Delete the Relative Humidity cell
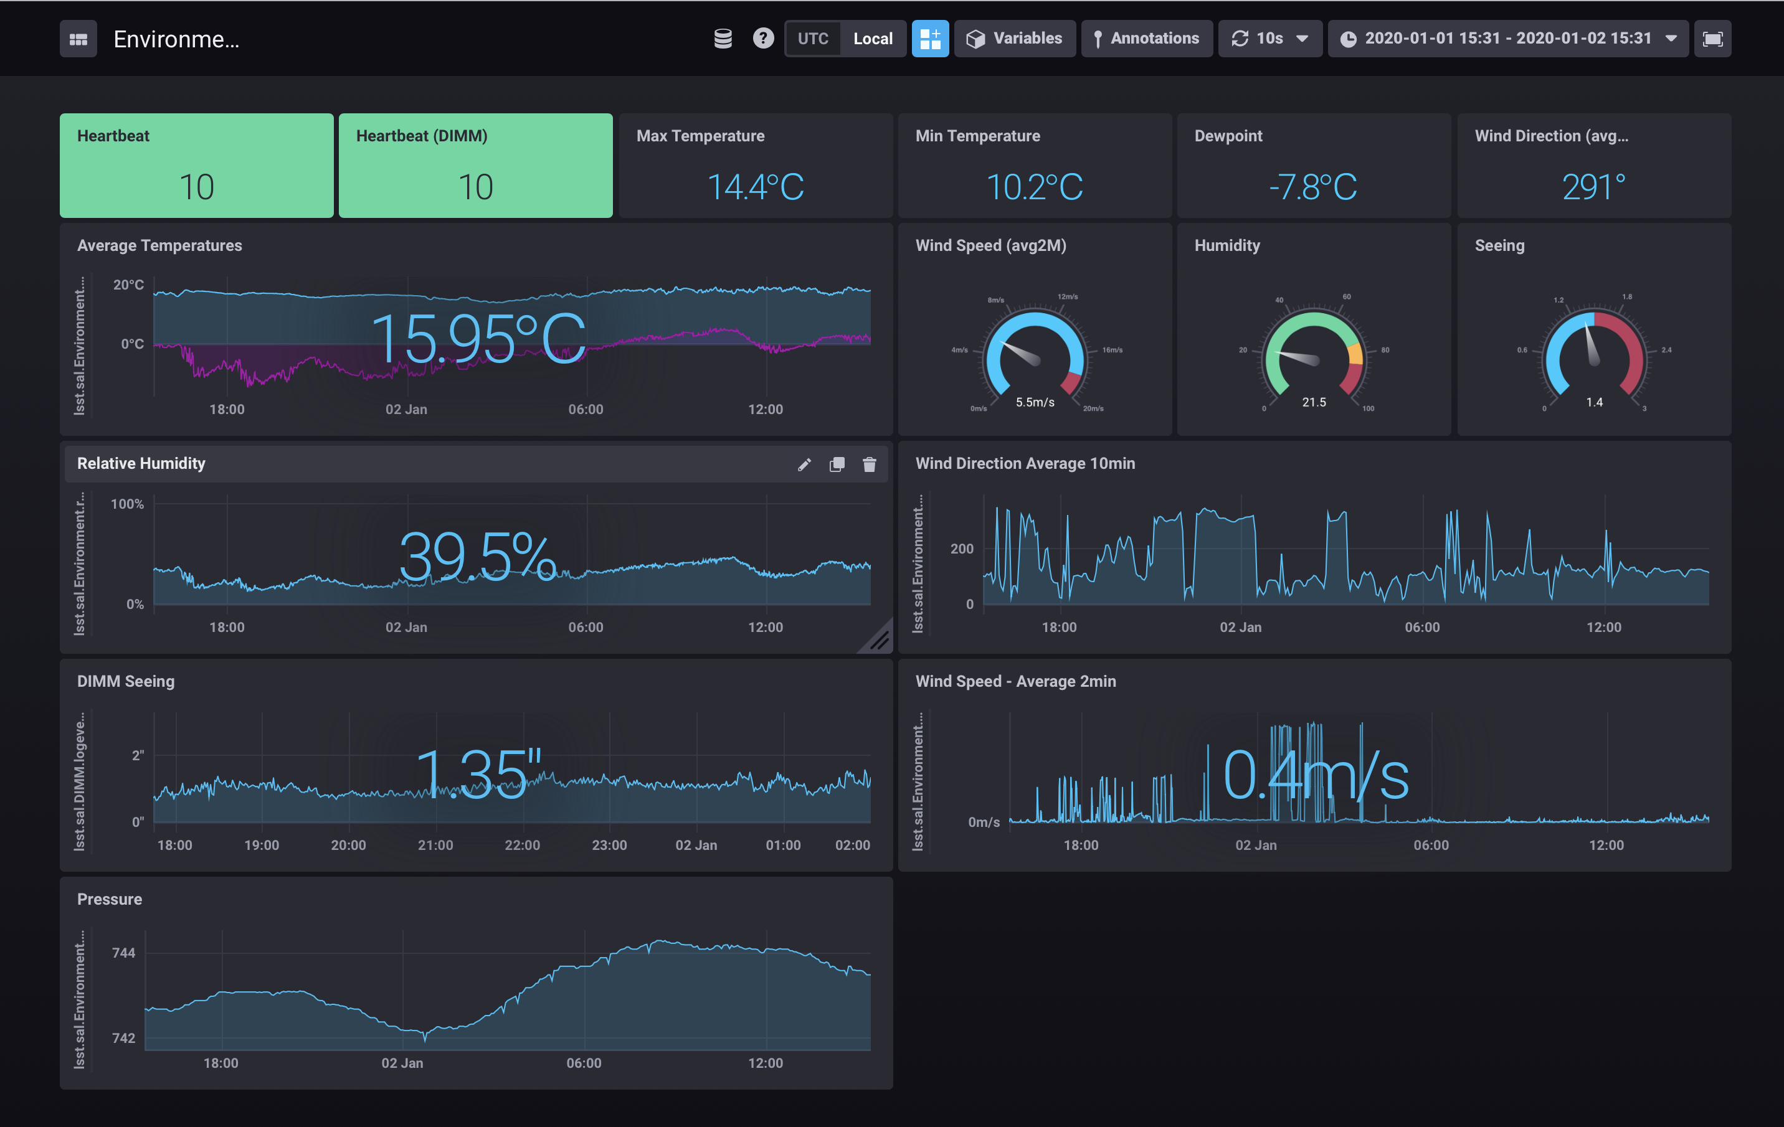This screenshot has height=1127, width=1784. 870,464
